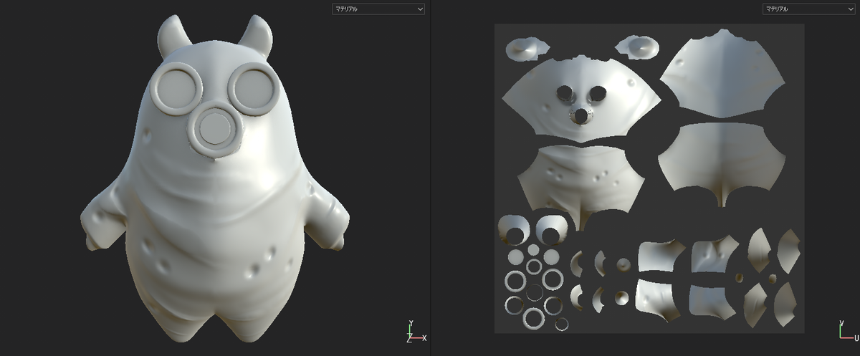Viewport: 860px width, 356px height.
Task: Pick the second horn UV island beside it
Action: (636, 47)
